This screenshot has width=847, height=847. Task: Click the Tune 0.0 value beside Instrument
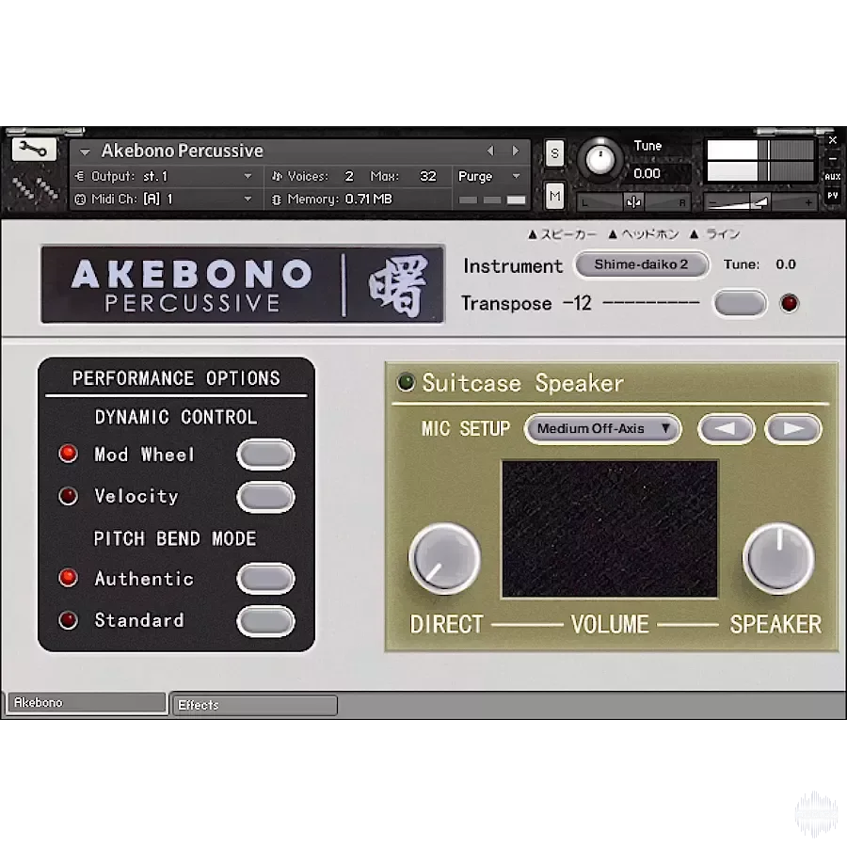(786, 264)
